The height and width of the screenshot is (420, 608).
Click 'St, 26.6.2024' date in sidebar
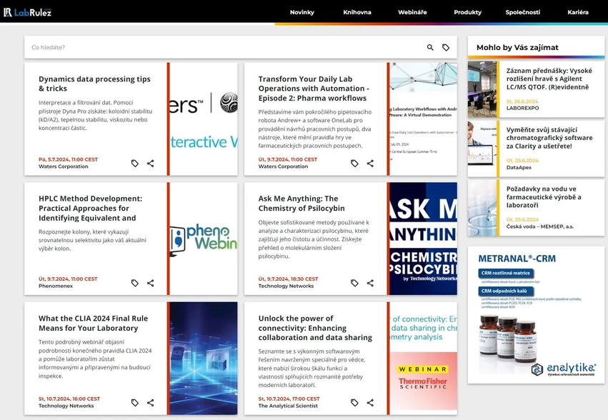pos(522,101)
